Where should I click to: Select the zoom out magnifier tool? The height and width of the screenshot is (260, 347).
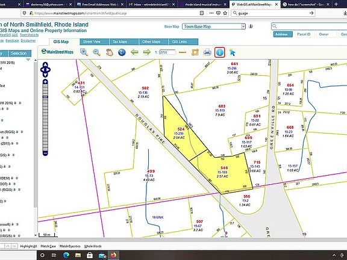(97, 52)
